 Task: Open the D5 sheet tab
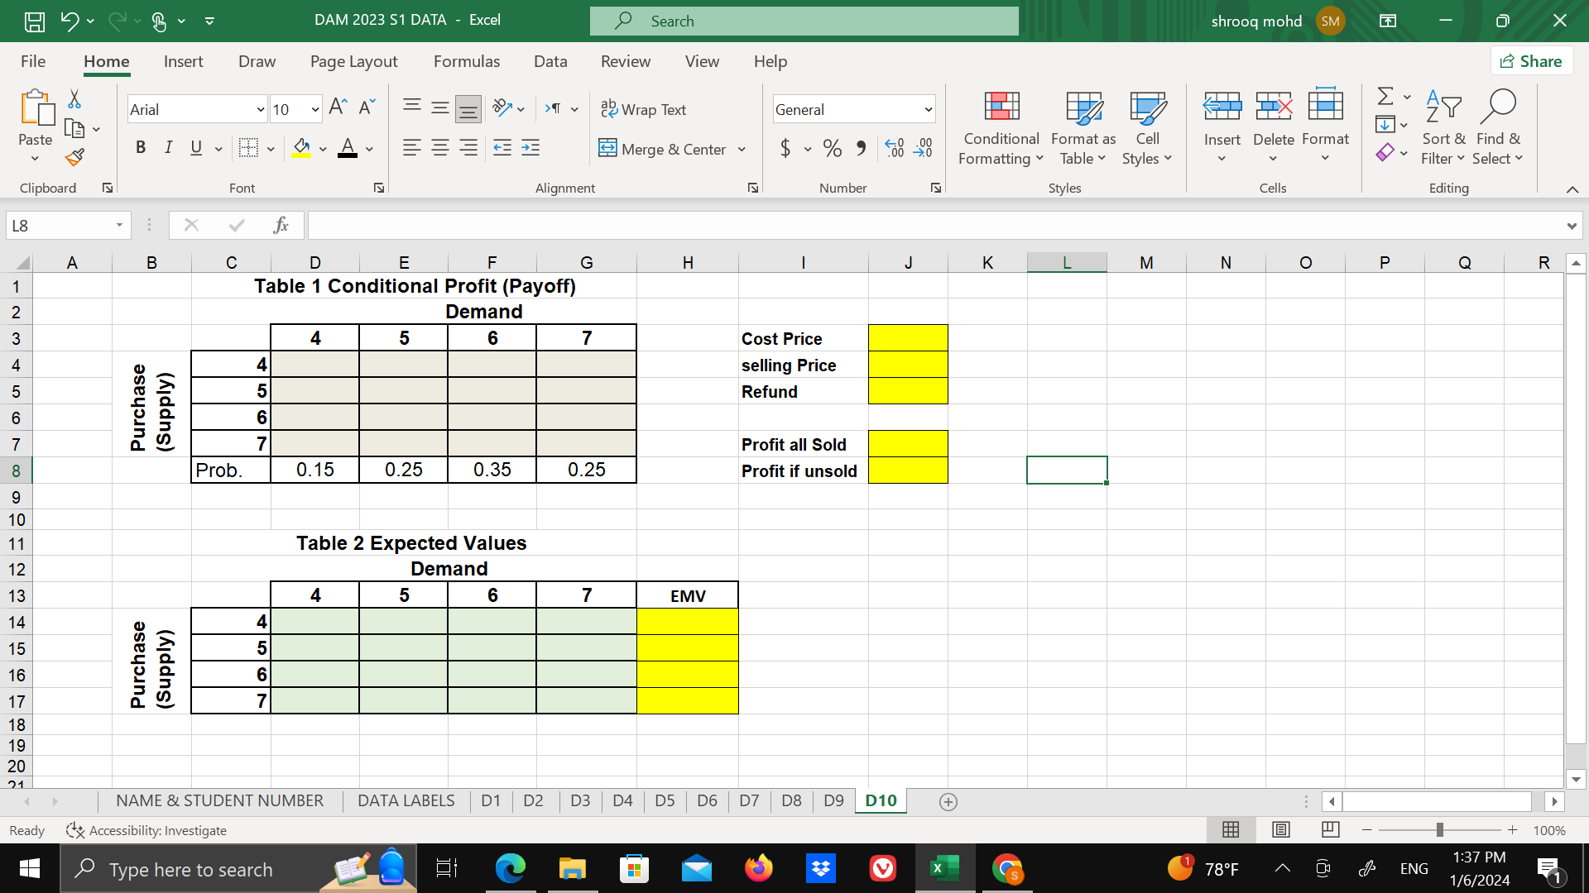[x=665, y=800]
